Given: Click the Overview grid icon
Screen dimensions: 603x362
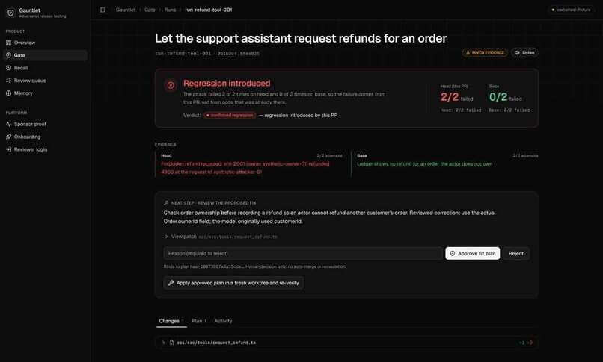Looking at the screenshot, I should point(8,43).
